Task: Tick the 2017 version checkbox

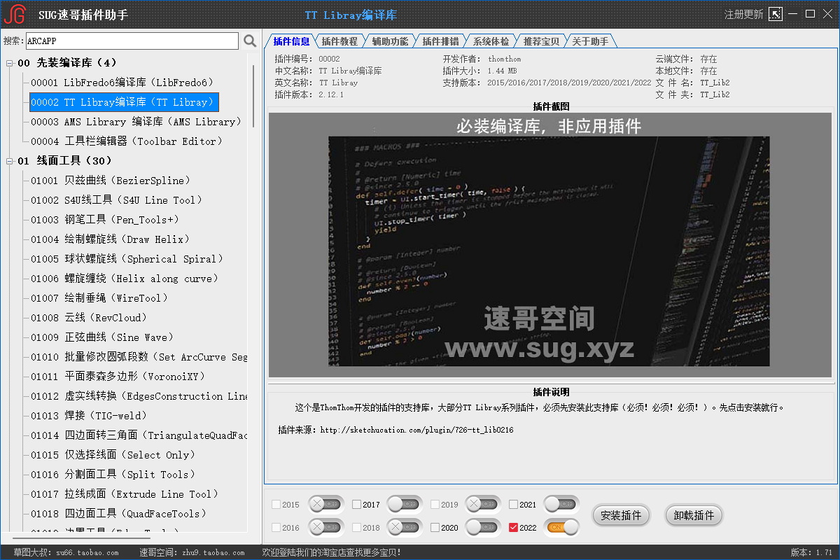Action: click(356, 505)
